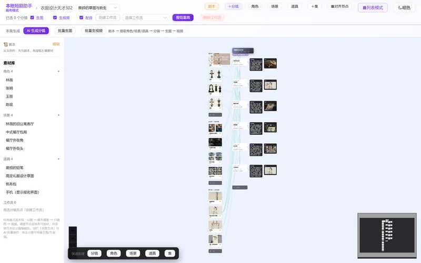
Task: Select the first dark prompt text node
Action: tap(256, 64)
